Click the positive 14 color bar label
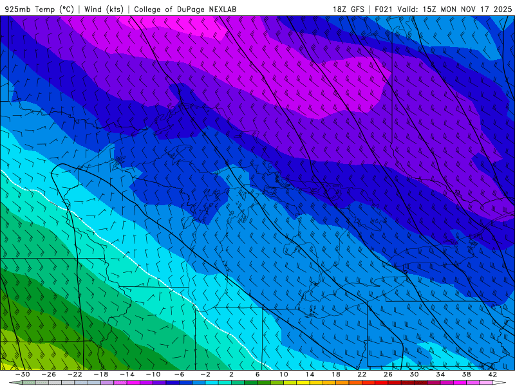The image size is (515, 386). click(x=310, y=374)
